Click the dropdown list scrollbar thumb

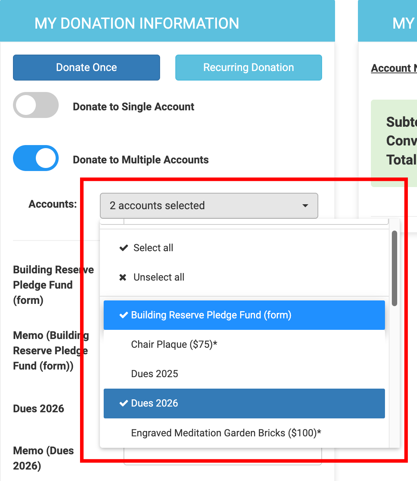(x=395, y=268)
